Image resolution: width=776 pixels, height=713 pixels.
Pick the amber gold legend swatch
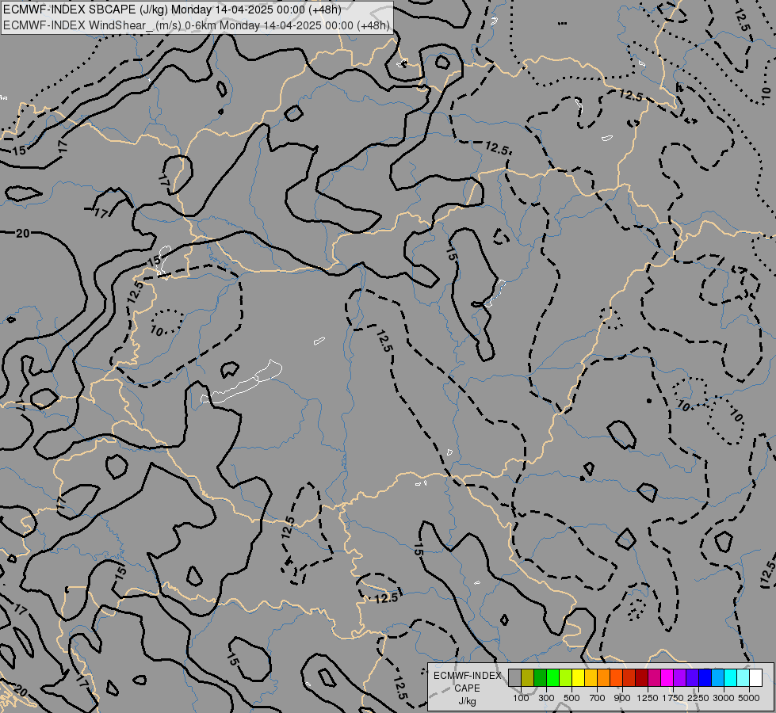coord(591,677)
